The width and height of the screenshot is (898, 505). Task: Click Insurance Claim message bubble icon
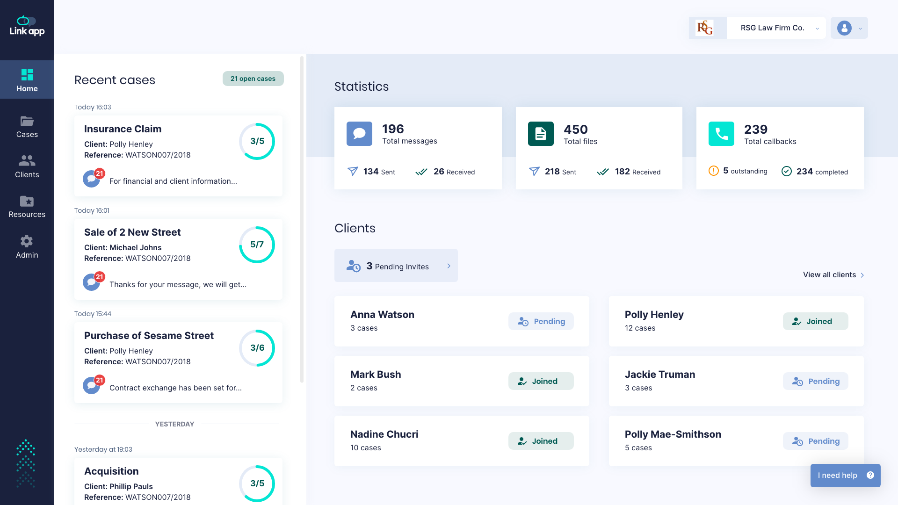(x=92, y=179)
